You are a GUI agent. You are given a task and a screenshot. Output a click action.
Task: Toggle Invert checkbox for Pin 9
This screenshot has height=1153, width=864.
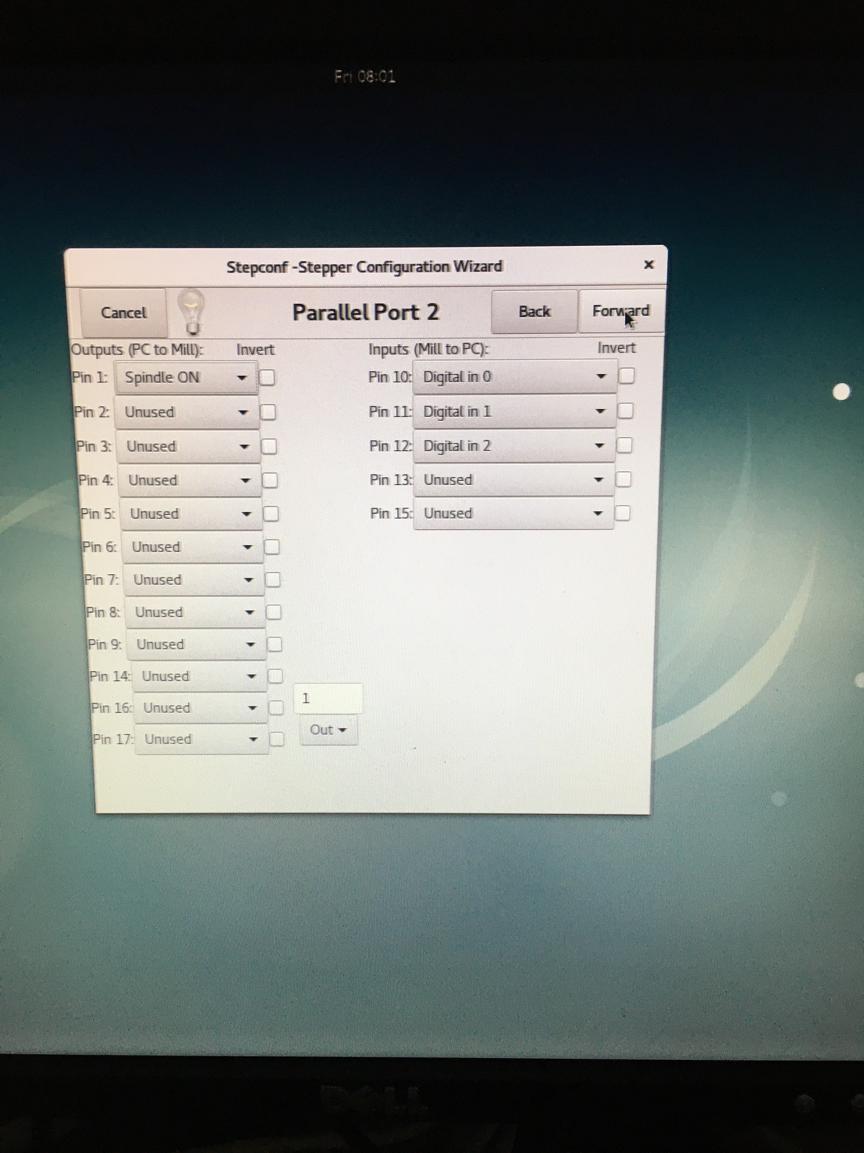pyautogui.click(x=275, y=645)
